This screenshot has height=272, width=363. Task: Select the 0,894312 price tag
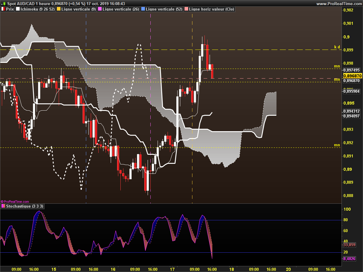pyautogui.click(x=352, y=111)
